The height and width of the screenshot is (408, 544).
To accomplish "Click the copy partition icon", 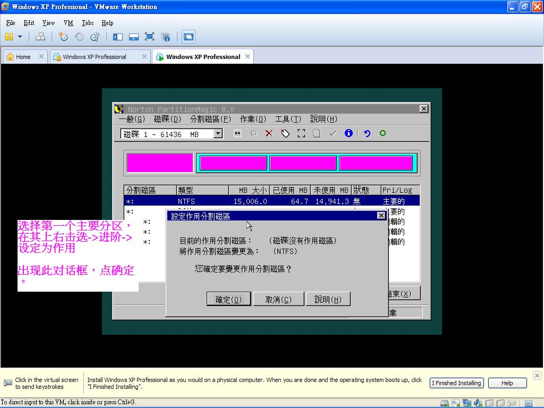I will 317,133.
